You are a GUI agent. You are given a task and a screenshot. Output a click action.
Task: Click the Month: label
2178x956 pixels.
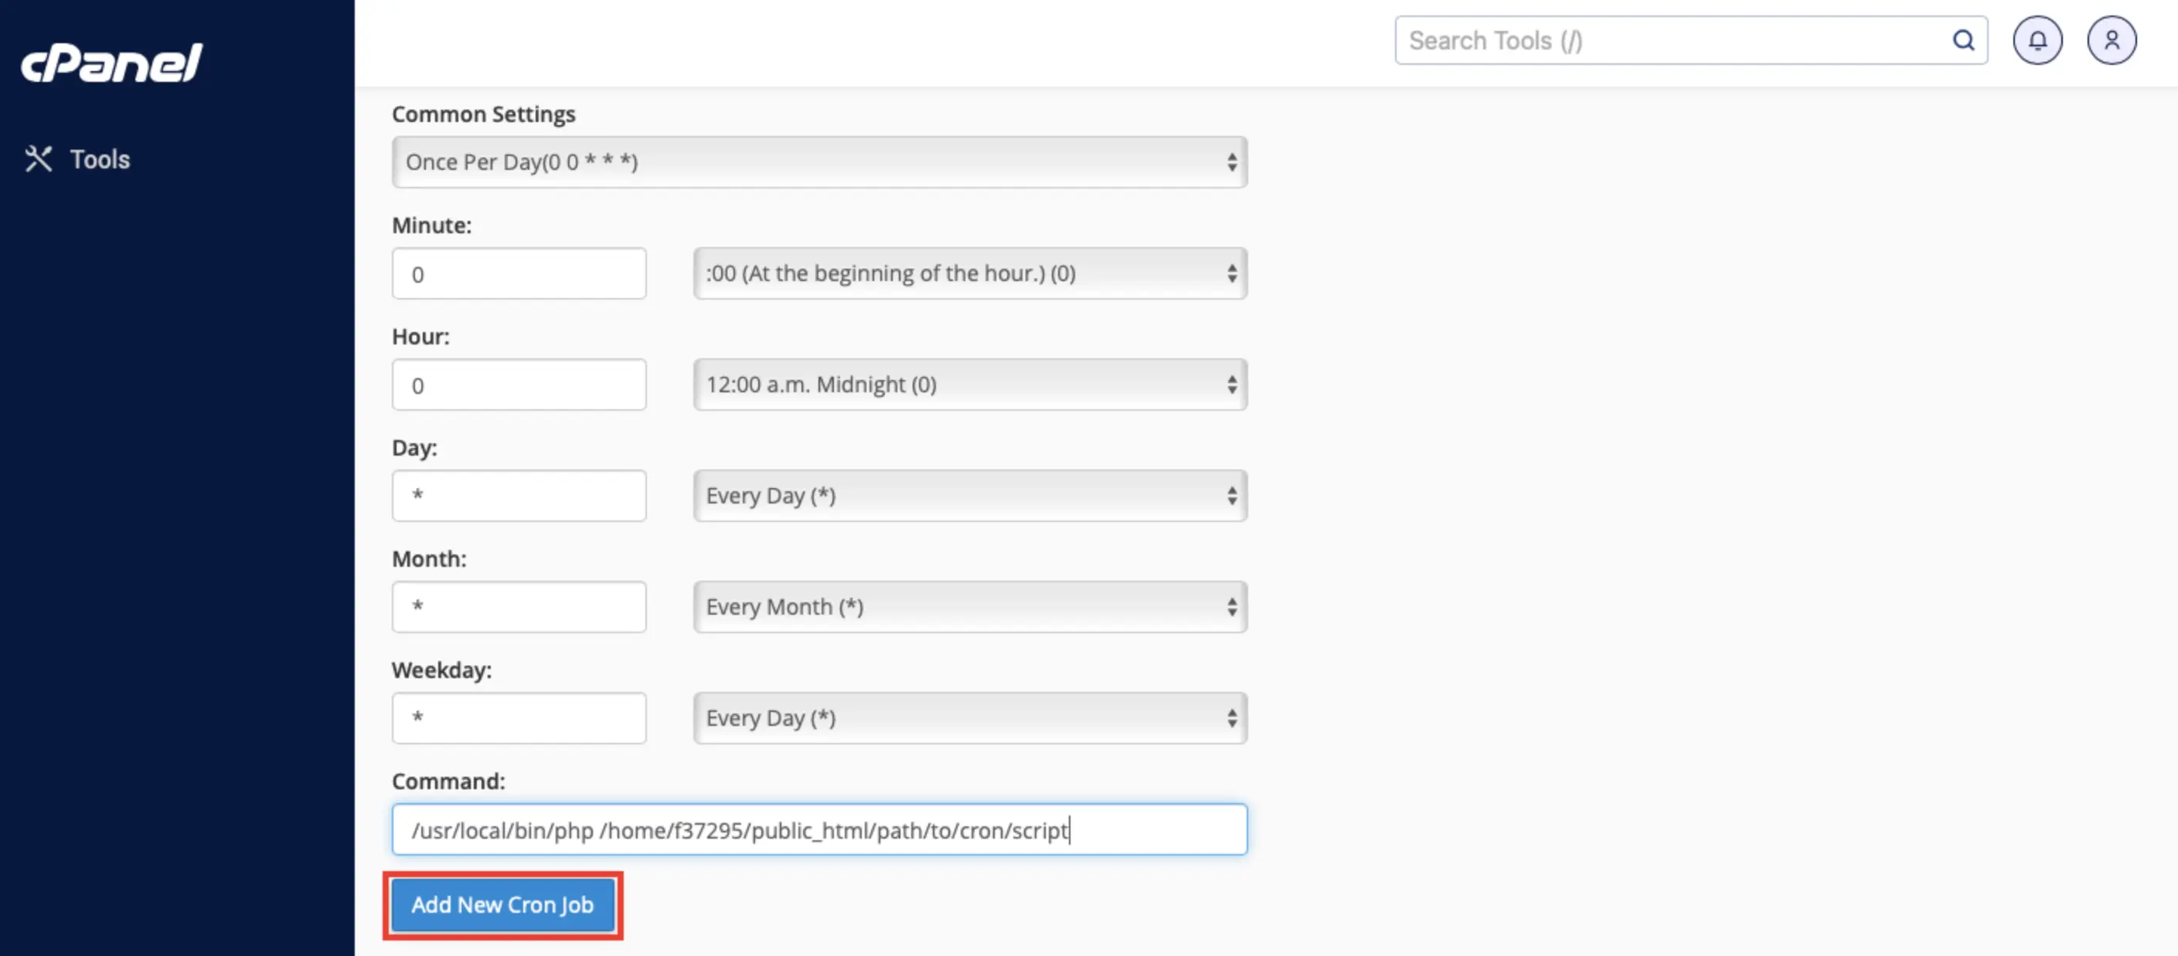(430, 559)
